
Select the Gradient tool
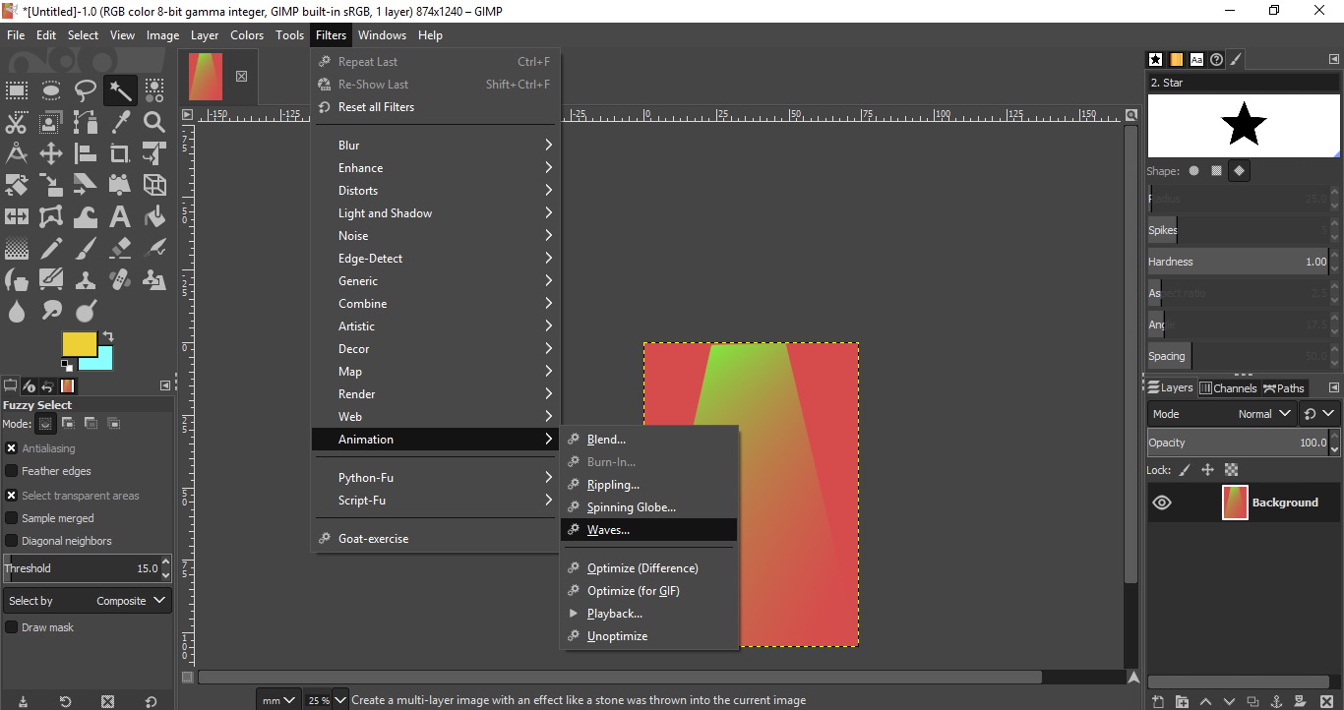pos(17,248)
